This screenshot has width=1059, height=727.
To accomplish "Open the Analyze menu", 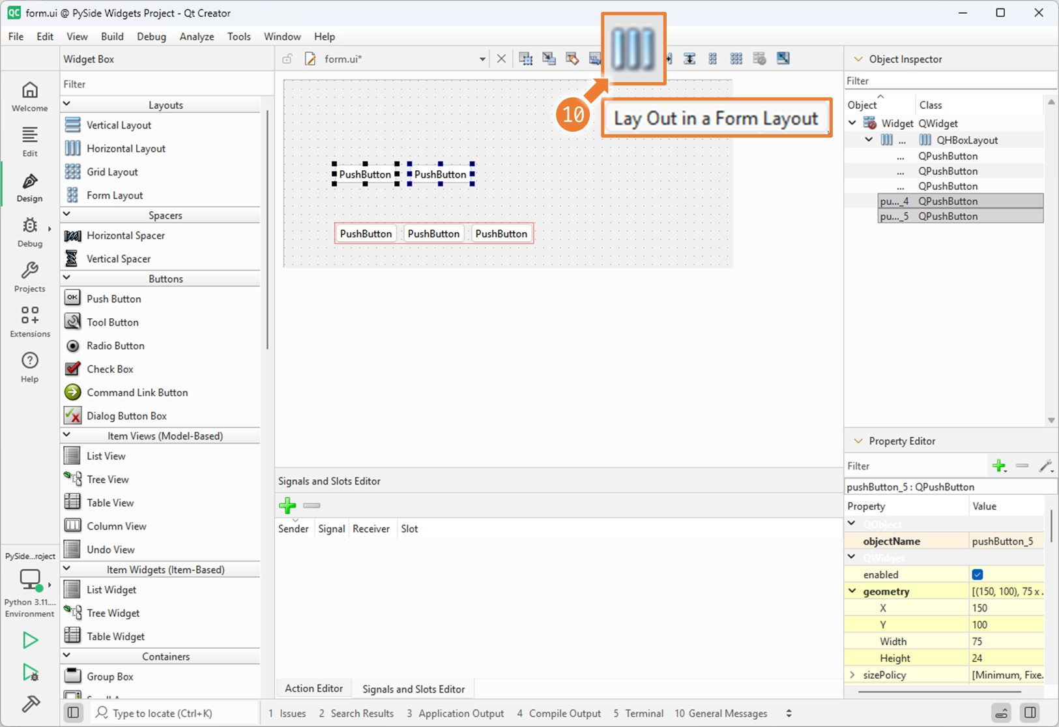I will point(197,37).
